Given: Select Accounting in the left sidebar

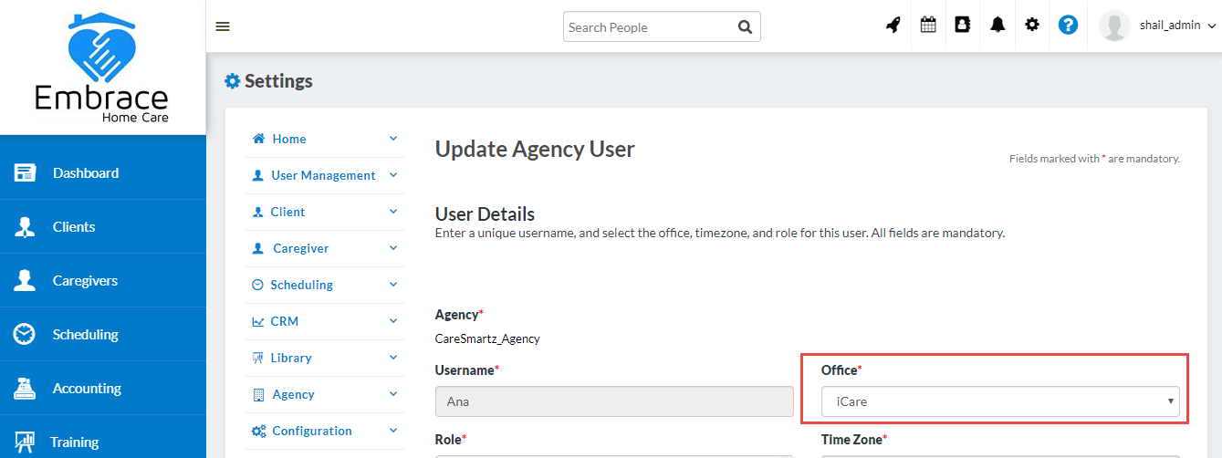Looking at the screenshot, I should 87,389.
